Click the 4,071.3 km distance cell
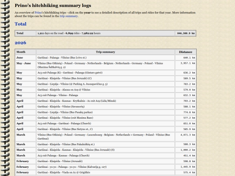 point(185,136)
